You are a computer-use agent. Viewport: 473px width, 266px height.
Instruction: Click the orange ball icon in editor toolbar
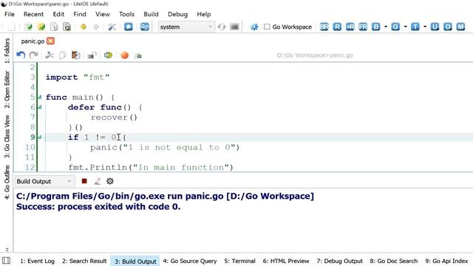(124, 55)
